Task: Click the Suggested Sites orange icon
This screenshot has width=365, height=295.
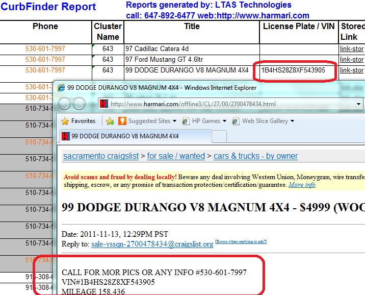Action: 122,121
